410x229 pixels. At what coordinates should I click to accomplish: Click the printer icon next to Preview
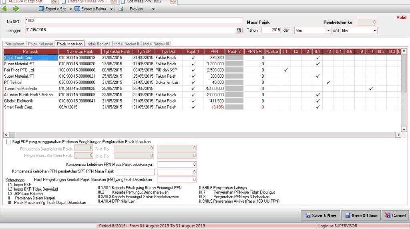point(121,9)
